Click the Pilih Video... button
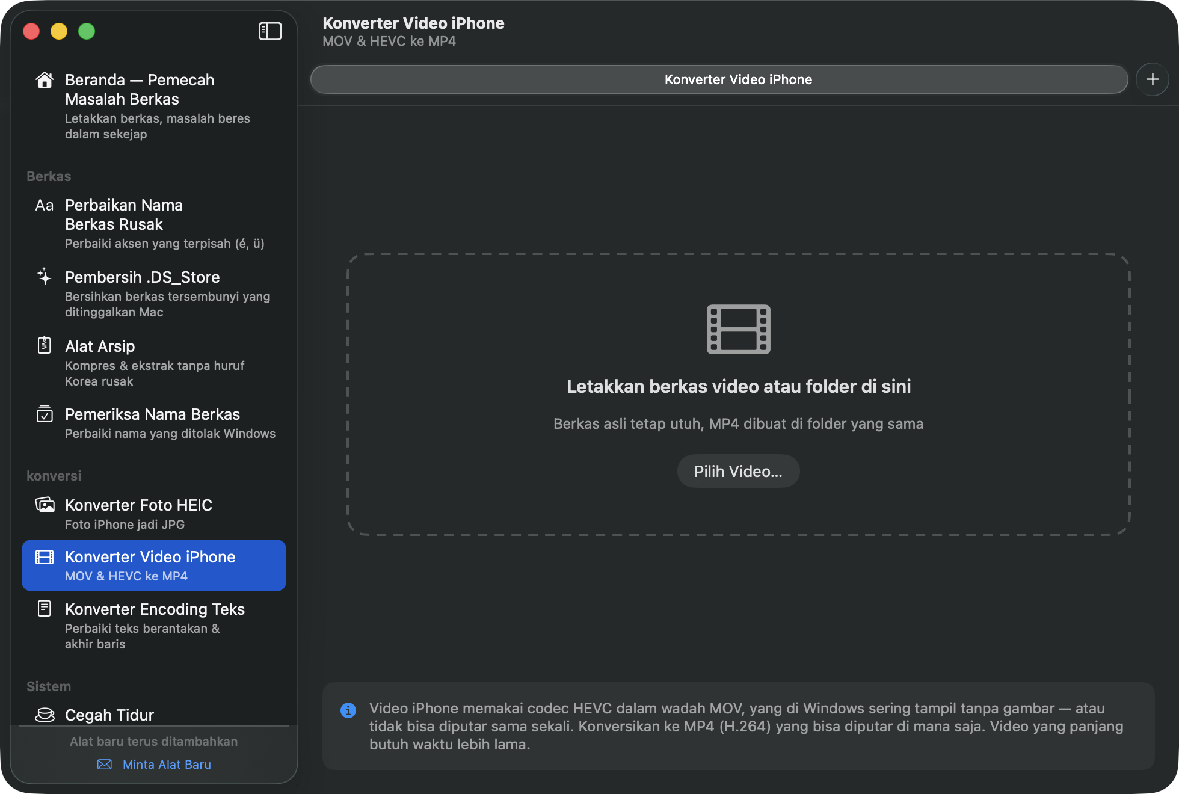This screenshot has height=794, width=1179. (739, 471)
